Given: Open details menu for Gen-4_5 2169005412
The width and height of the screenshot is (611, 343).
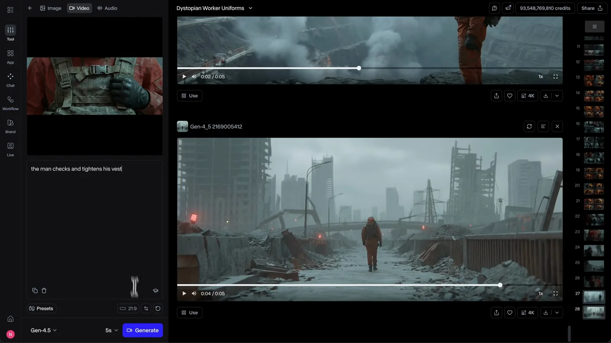Looking at the screenshot, I should tap(543, 127).
